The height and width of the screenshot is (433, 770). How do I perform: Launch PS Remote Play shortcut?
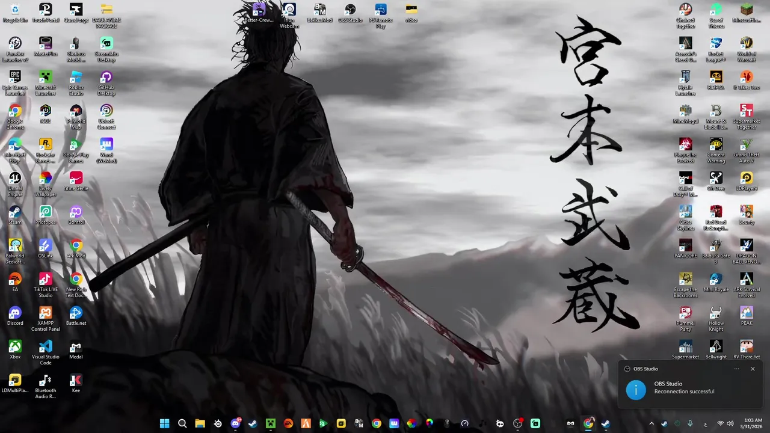click(381, 16)
